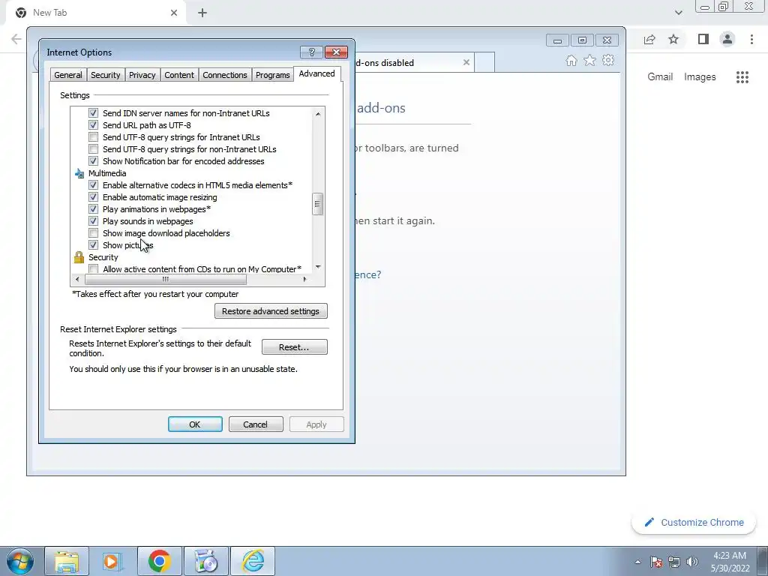Open the Privacy tab
The image size is (768, 576).
(x=142, y=75)
